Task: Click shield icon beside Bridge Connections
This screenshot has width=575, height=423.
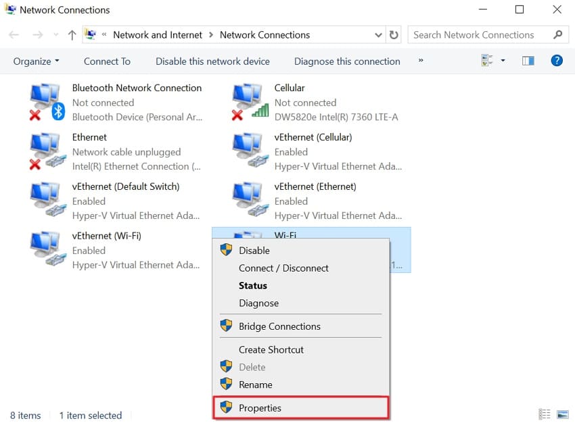Action: click(226, 325)
